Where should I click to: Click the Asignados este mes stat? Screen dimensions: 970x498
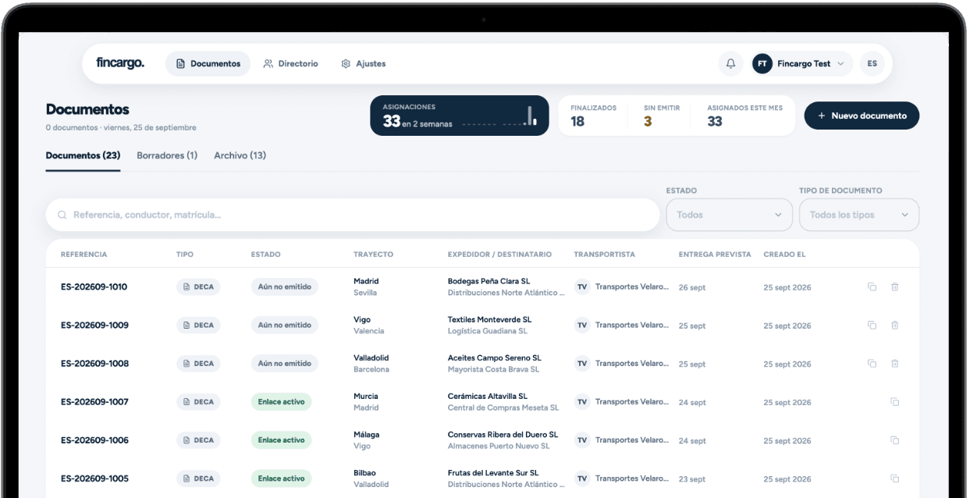[x=744, y=116]
